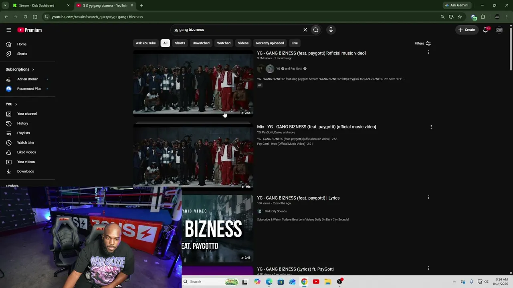
Task: Expand the Subscriptions section
Action: (20, 69)
